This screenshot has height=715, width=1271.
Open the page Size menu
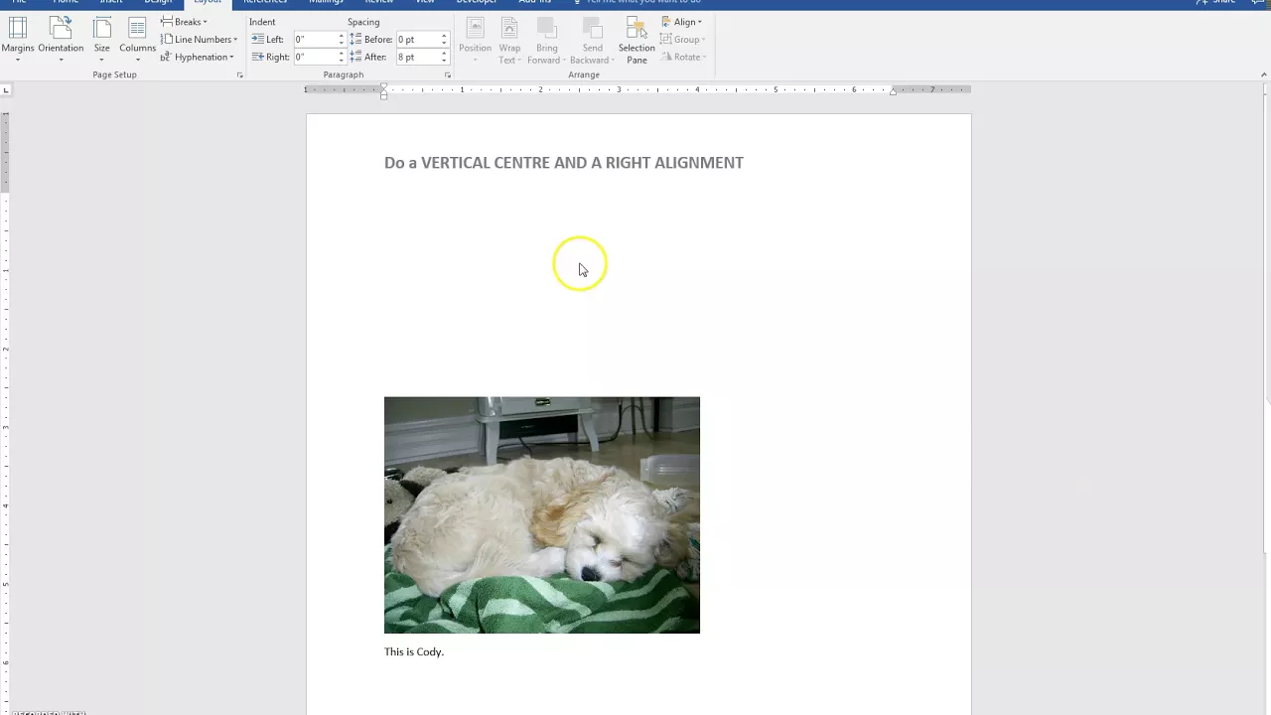tap(101, 40)
